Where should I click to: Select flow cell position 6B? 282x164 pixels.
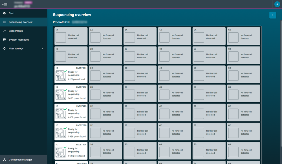[x=244, y=55]
